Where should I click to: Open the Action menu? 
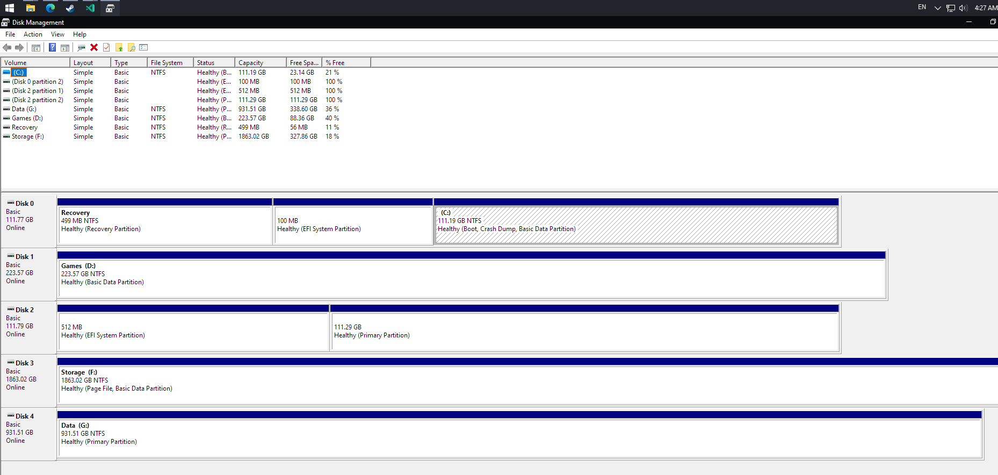coord(33,34)
